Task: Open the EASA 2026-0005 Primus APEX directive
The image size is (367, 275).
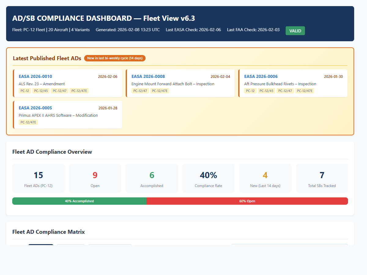Action: click(x=35, y=108)
